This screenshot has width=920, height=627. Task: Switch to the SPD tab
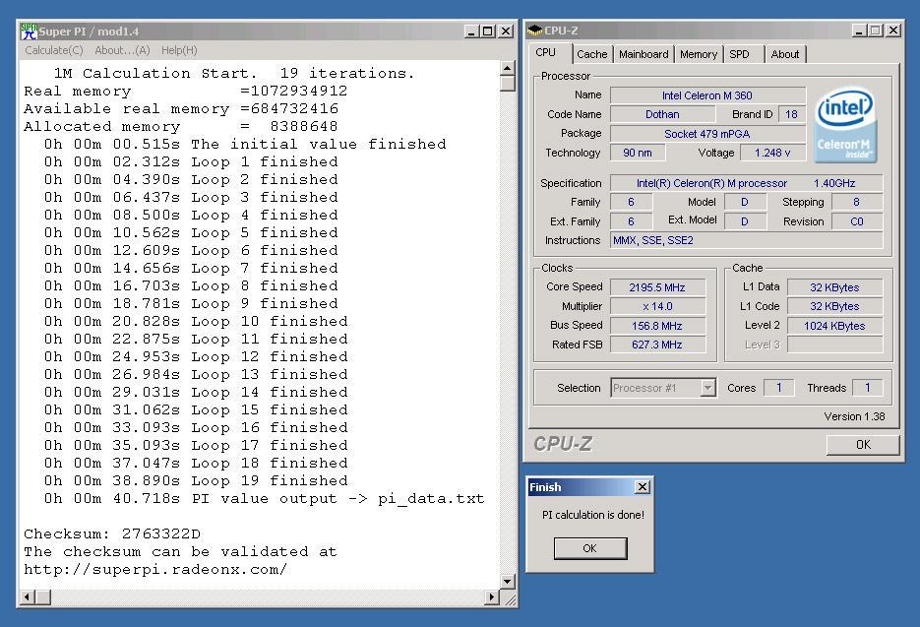tap(739, 54)
